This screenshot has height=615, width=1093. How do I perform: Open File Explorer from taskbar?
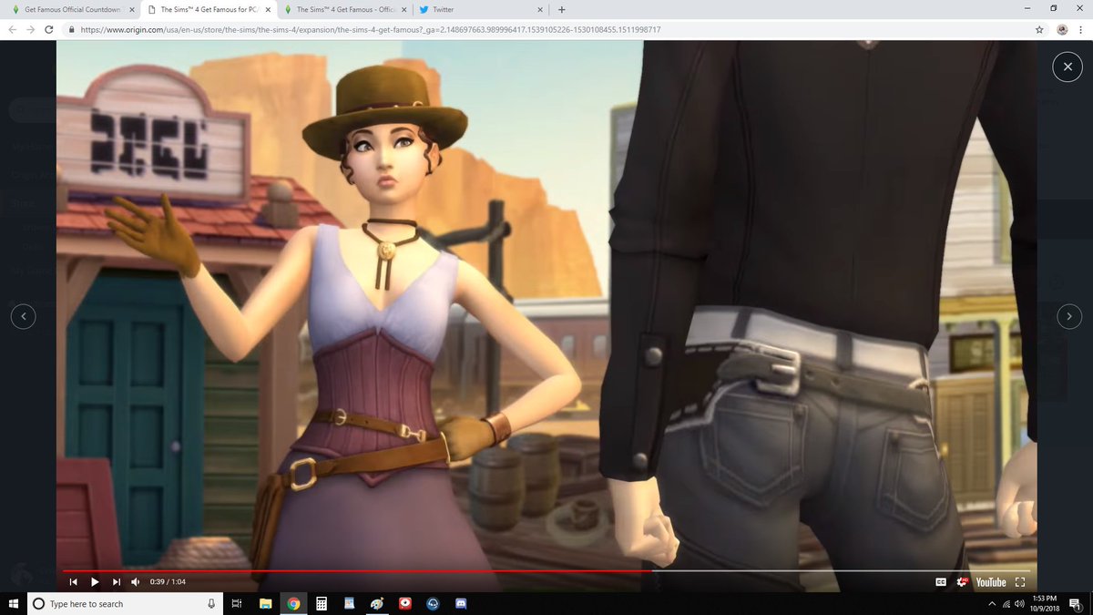coord(265,603)
